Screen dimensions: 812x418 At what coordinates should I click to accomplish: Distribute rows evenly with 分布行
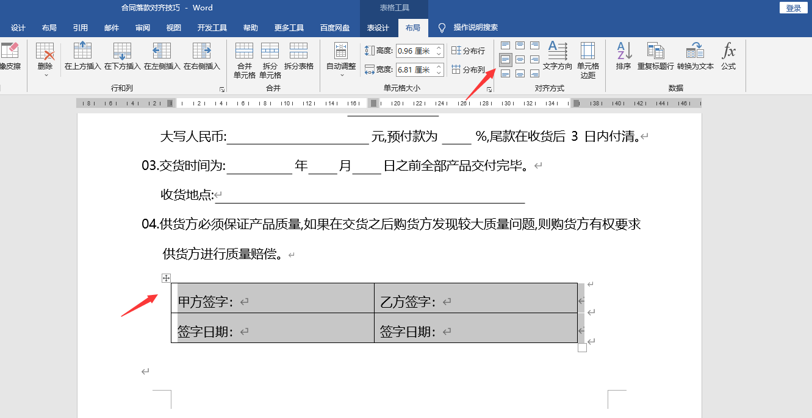pyautogui.click(x=469, y=51)
